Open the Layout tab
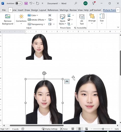 point(43,10)
